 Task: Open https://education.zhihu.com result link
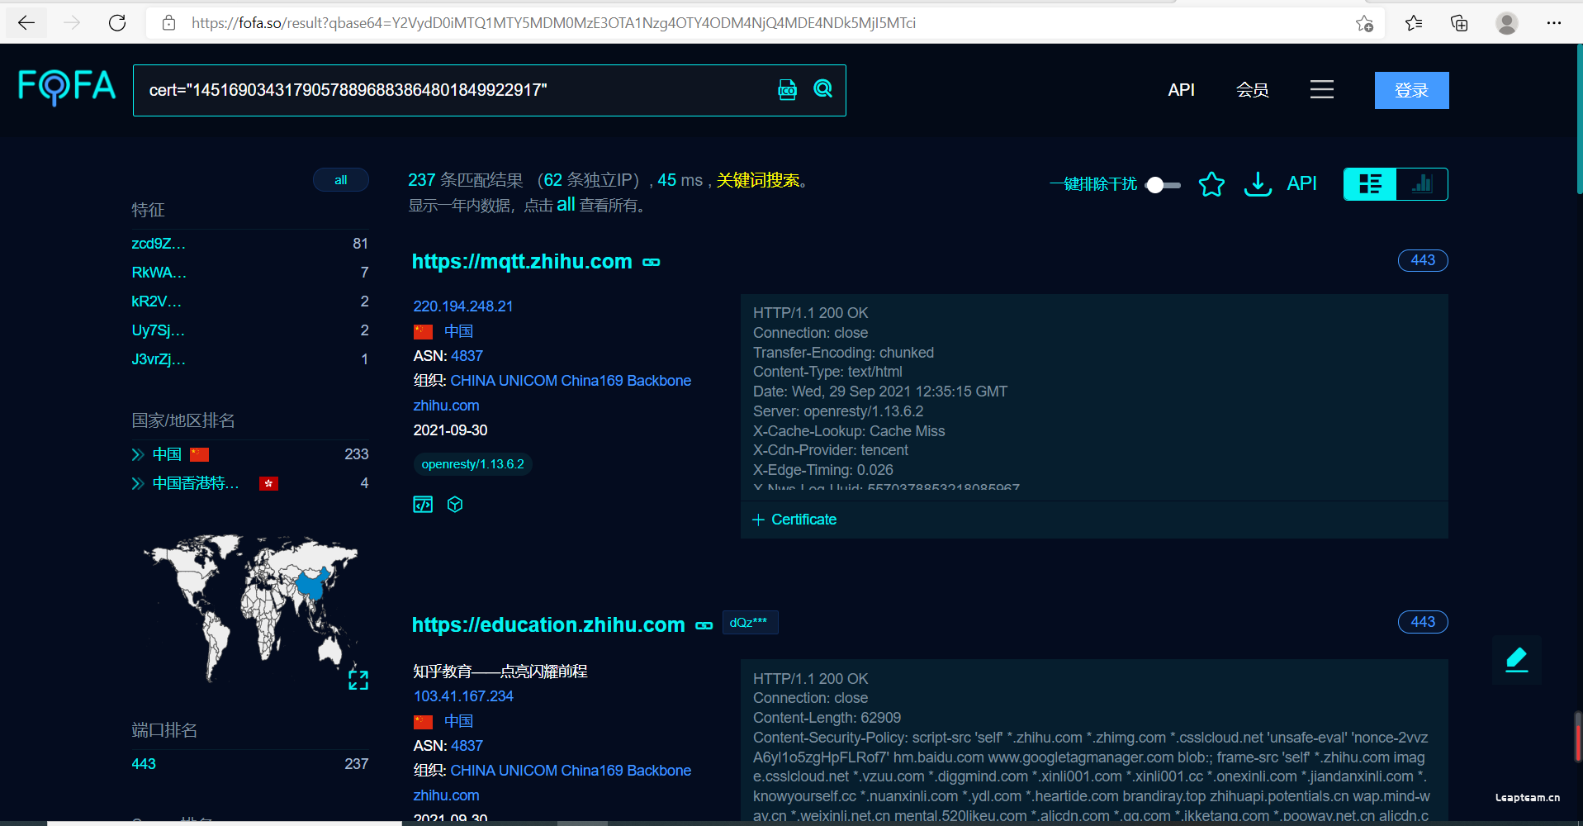(x=548, y=625)
